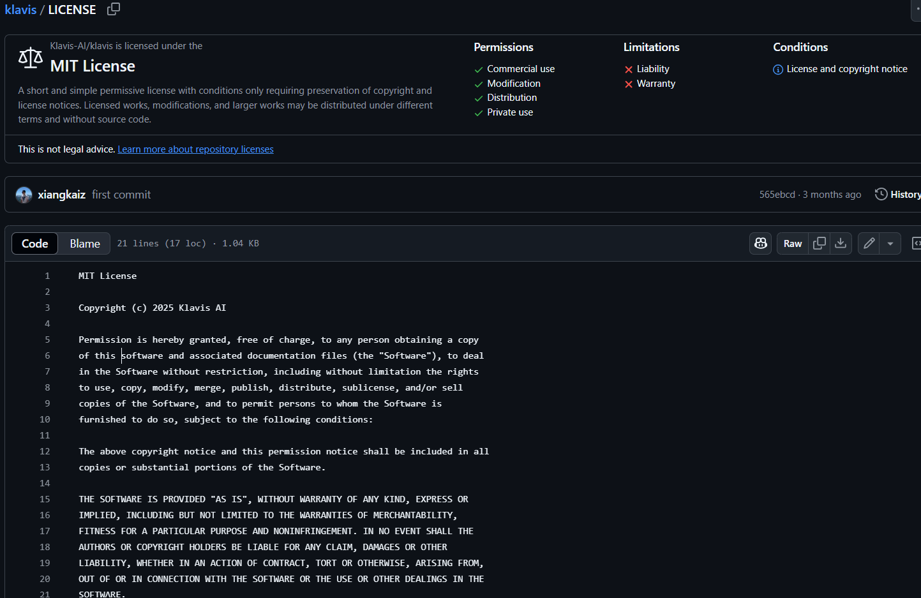This screenshot has height=598, width=921.
Task: Click the xiangkaiz avatar
Action: (24, 195)
